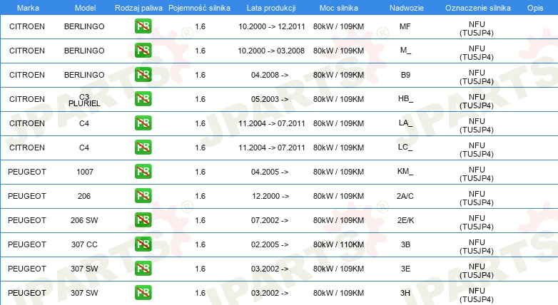Select the 1007 model cell
This screenshot has width=558, height=305.
[85, 172]
